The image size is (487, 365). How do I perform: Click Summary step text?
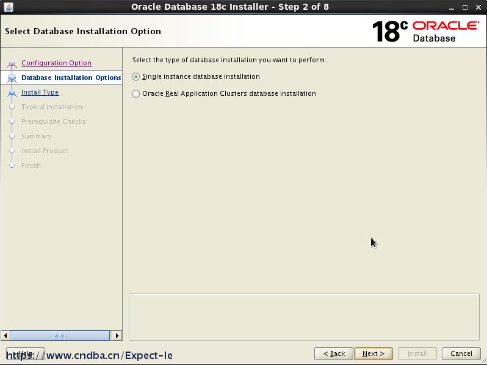37,136
